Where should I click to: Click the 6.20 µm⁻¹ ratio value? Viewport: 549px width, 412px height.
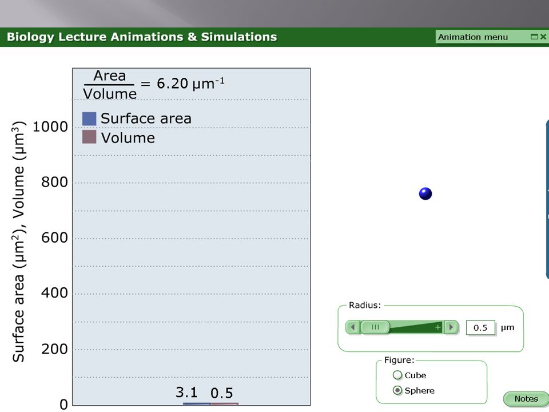click(190, 84)
